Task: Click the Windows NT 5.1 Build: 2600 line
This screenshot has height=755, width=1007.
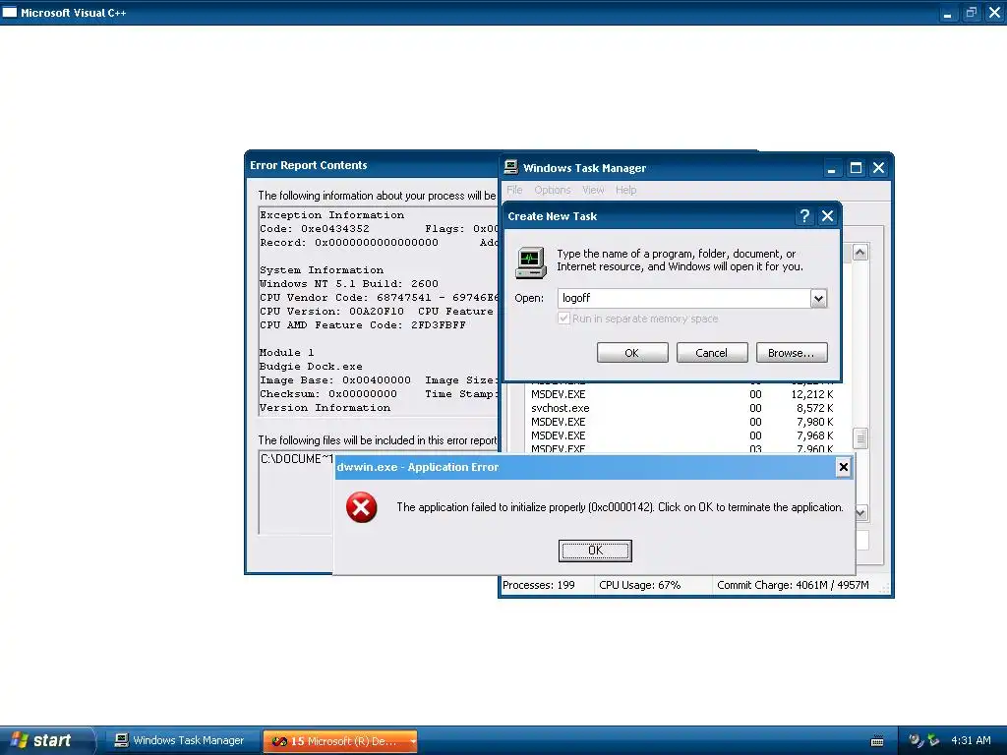Action: click(349, 284)
